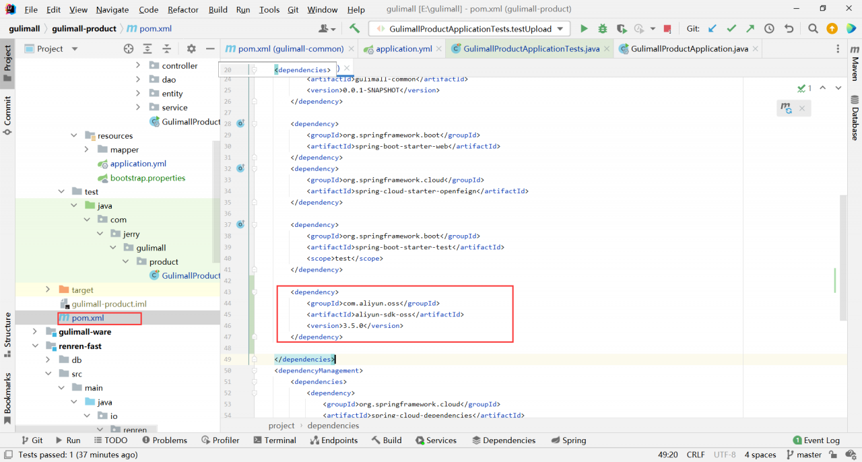Expand the mapper folder

pyautogui.click(x=86, y=150)
